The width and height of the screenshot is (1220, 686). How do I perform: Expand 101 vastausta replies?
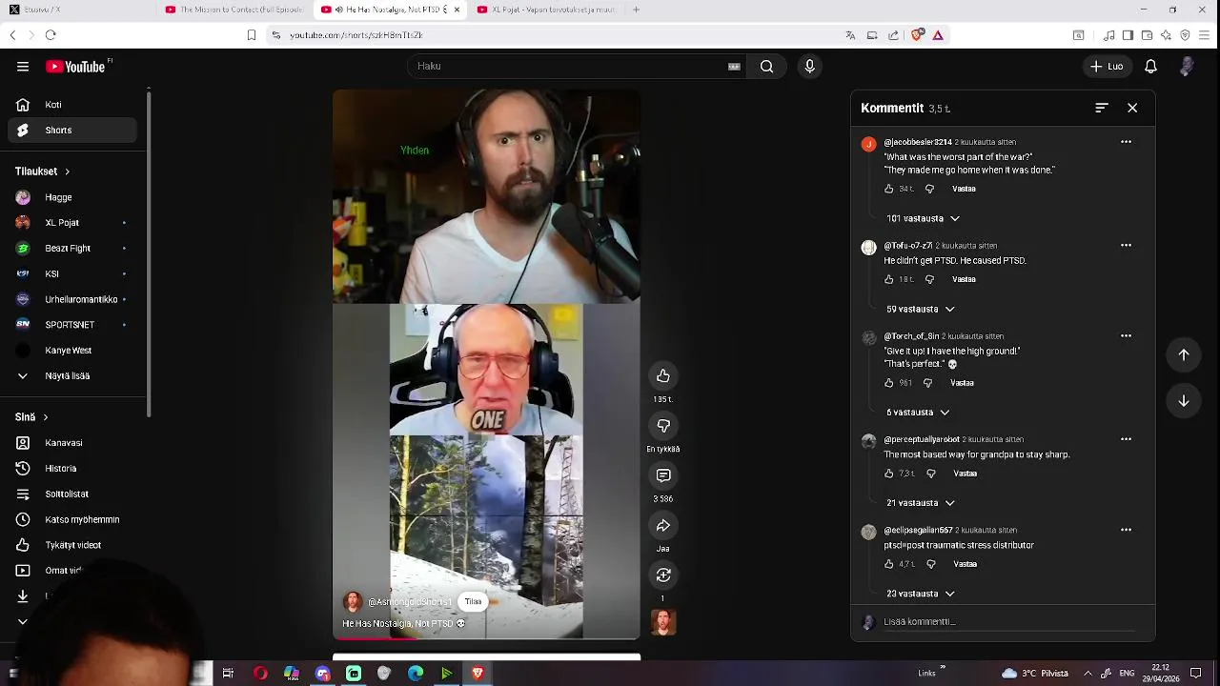point(923,218)
